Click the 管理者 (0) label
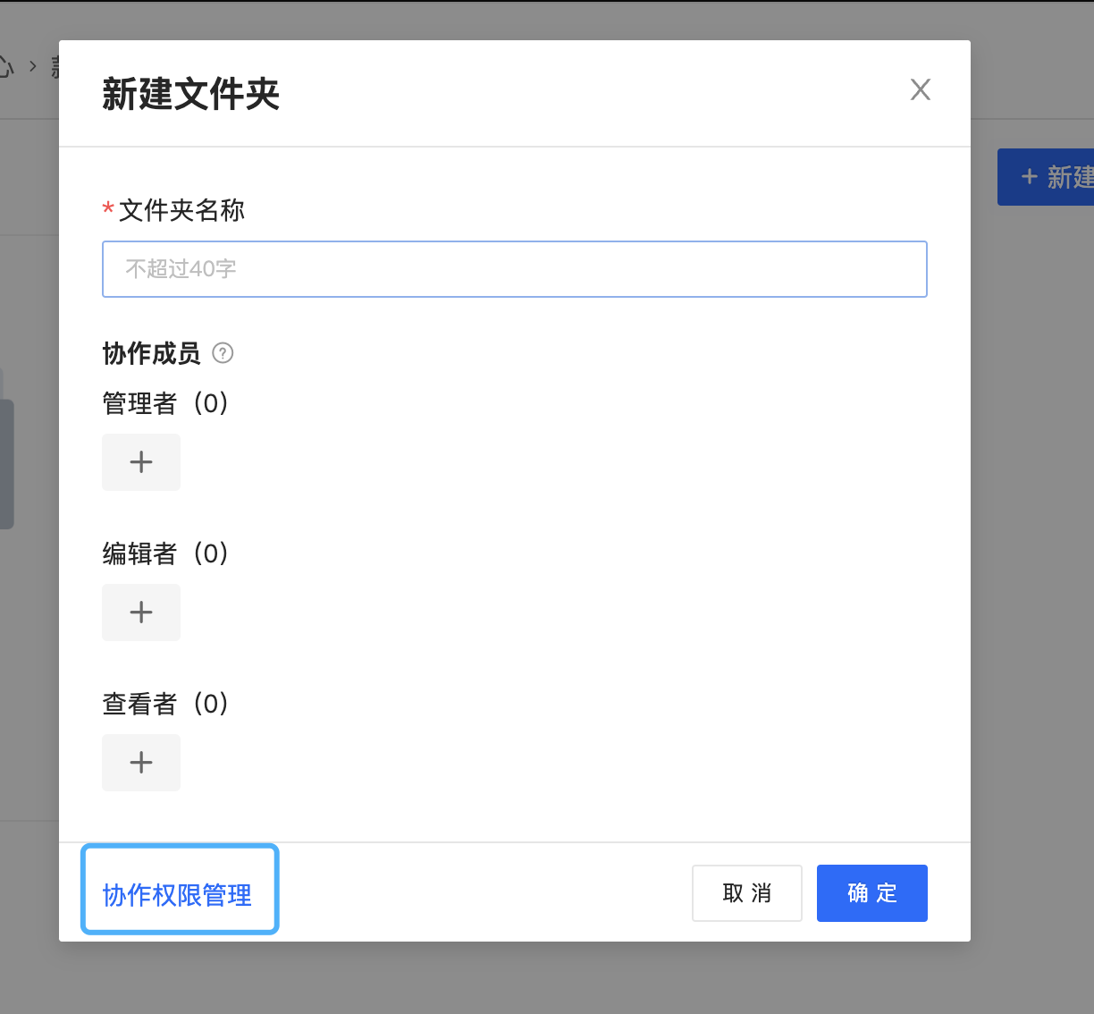Image resolution: width=1094 pixels, height=1014 pixels. tap(166, 403)
